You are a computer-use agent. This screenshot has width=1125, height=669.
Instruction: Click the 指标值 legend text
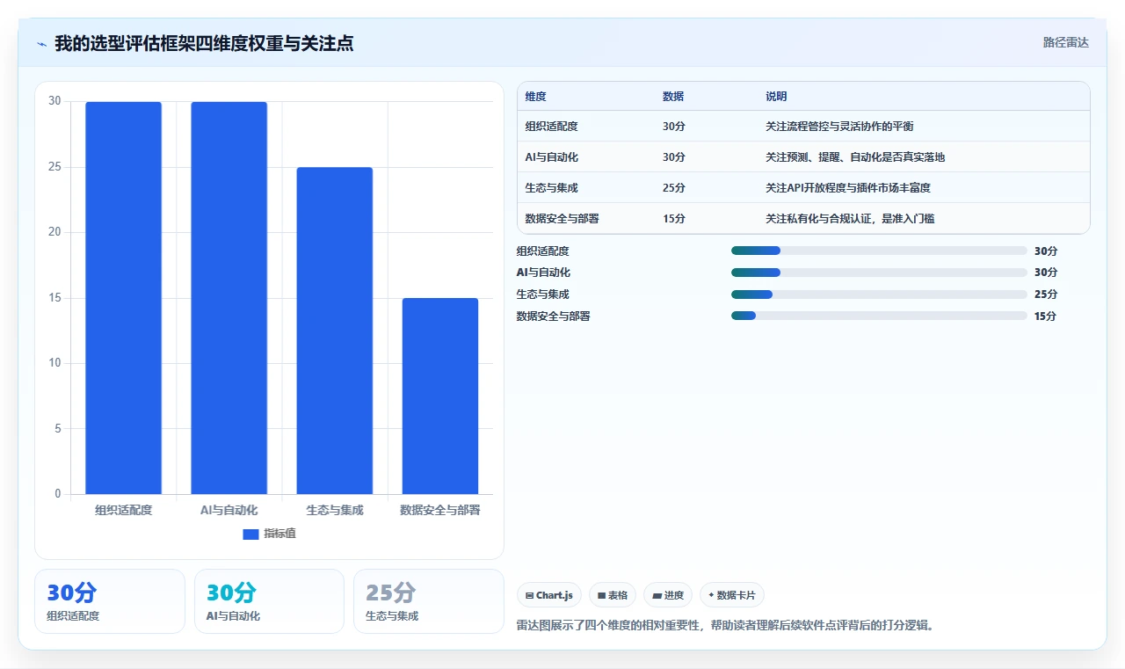tap(279, 534)
